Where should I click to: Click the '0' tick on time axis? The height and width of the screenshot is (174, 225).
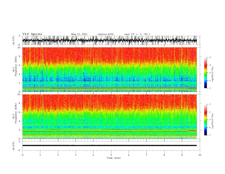pos(22,155)
